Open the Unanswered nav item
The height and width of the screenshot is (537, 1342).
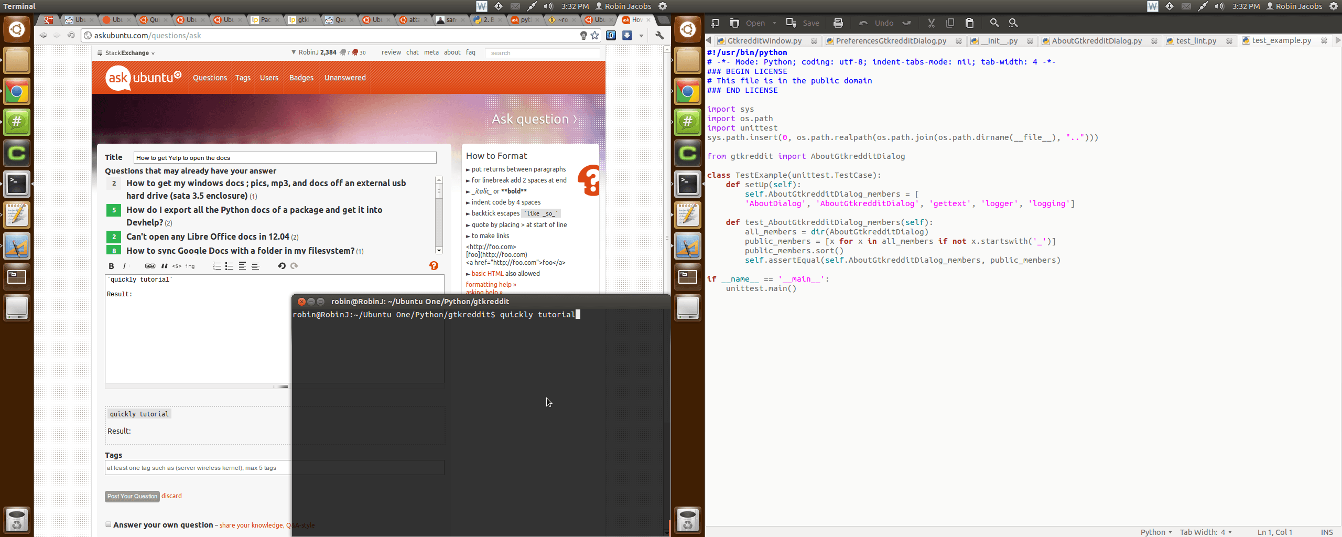[x=345, y=78]
